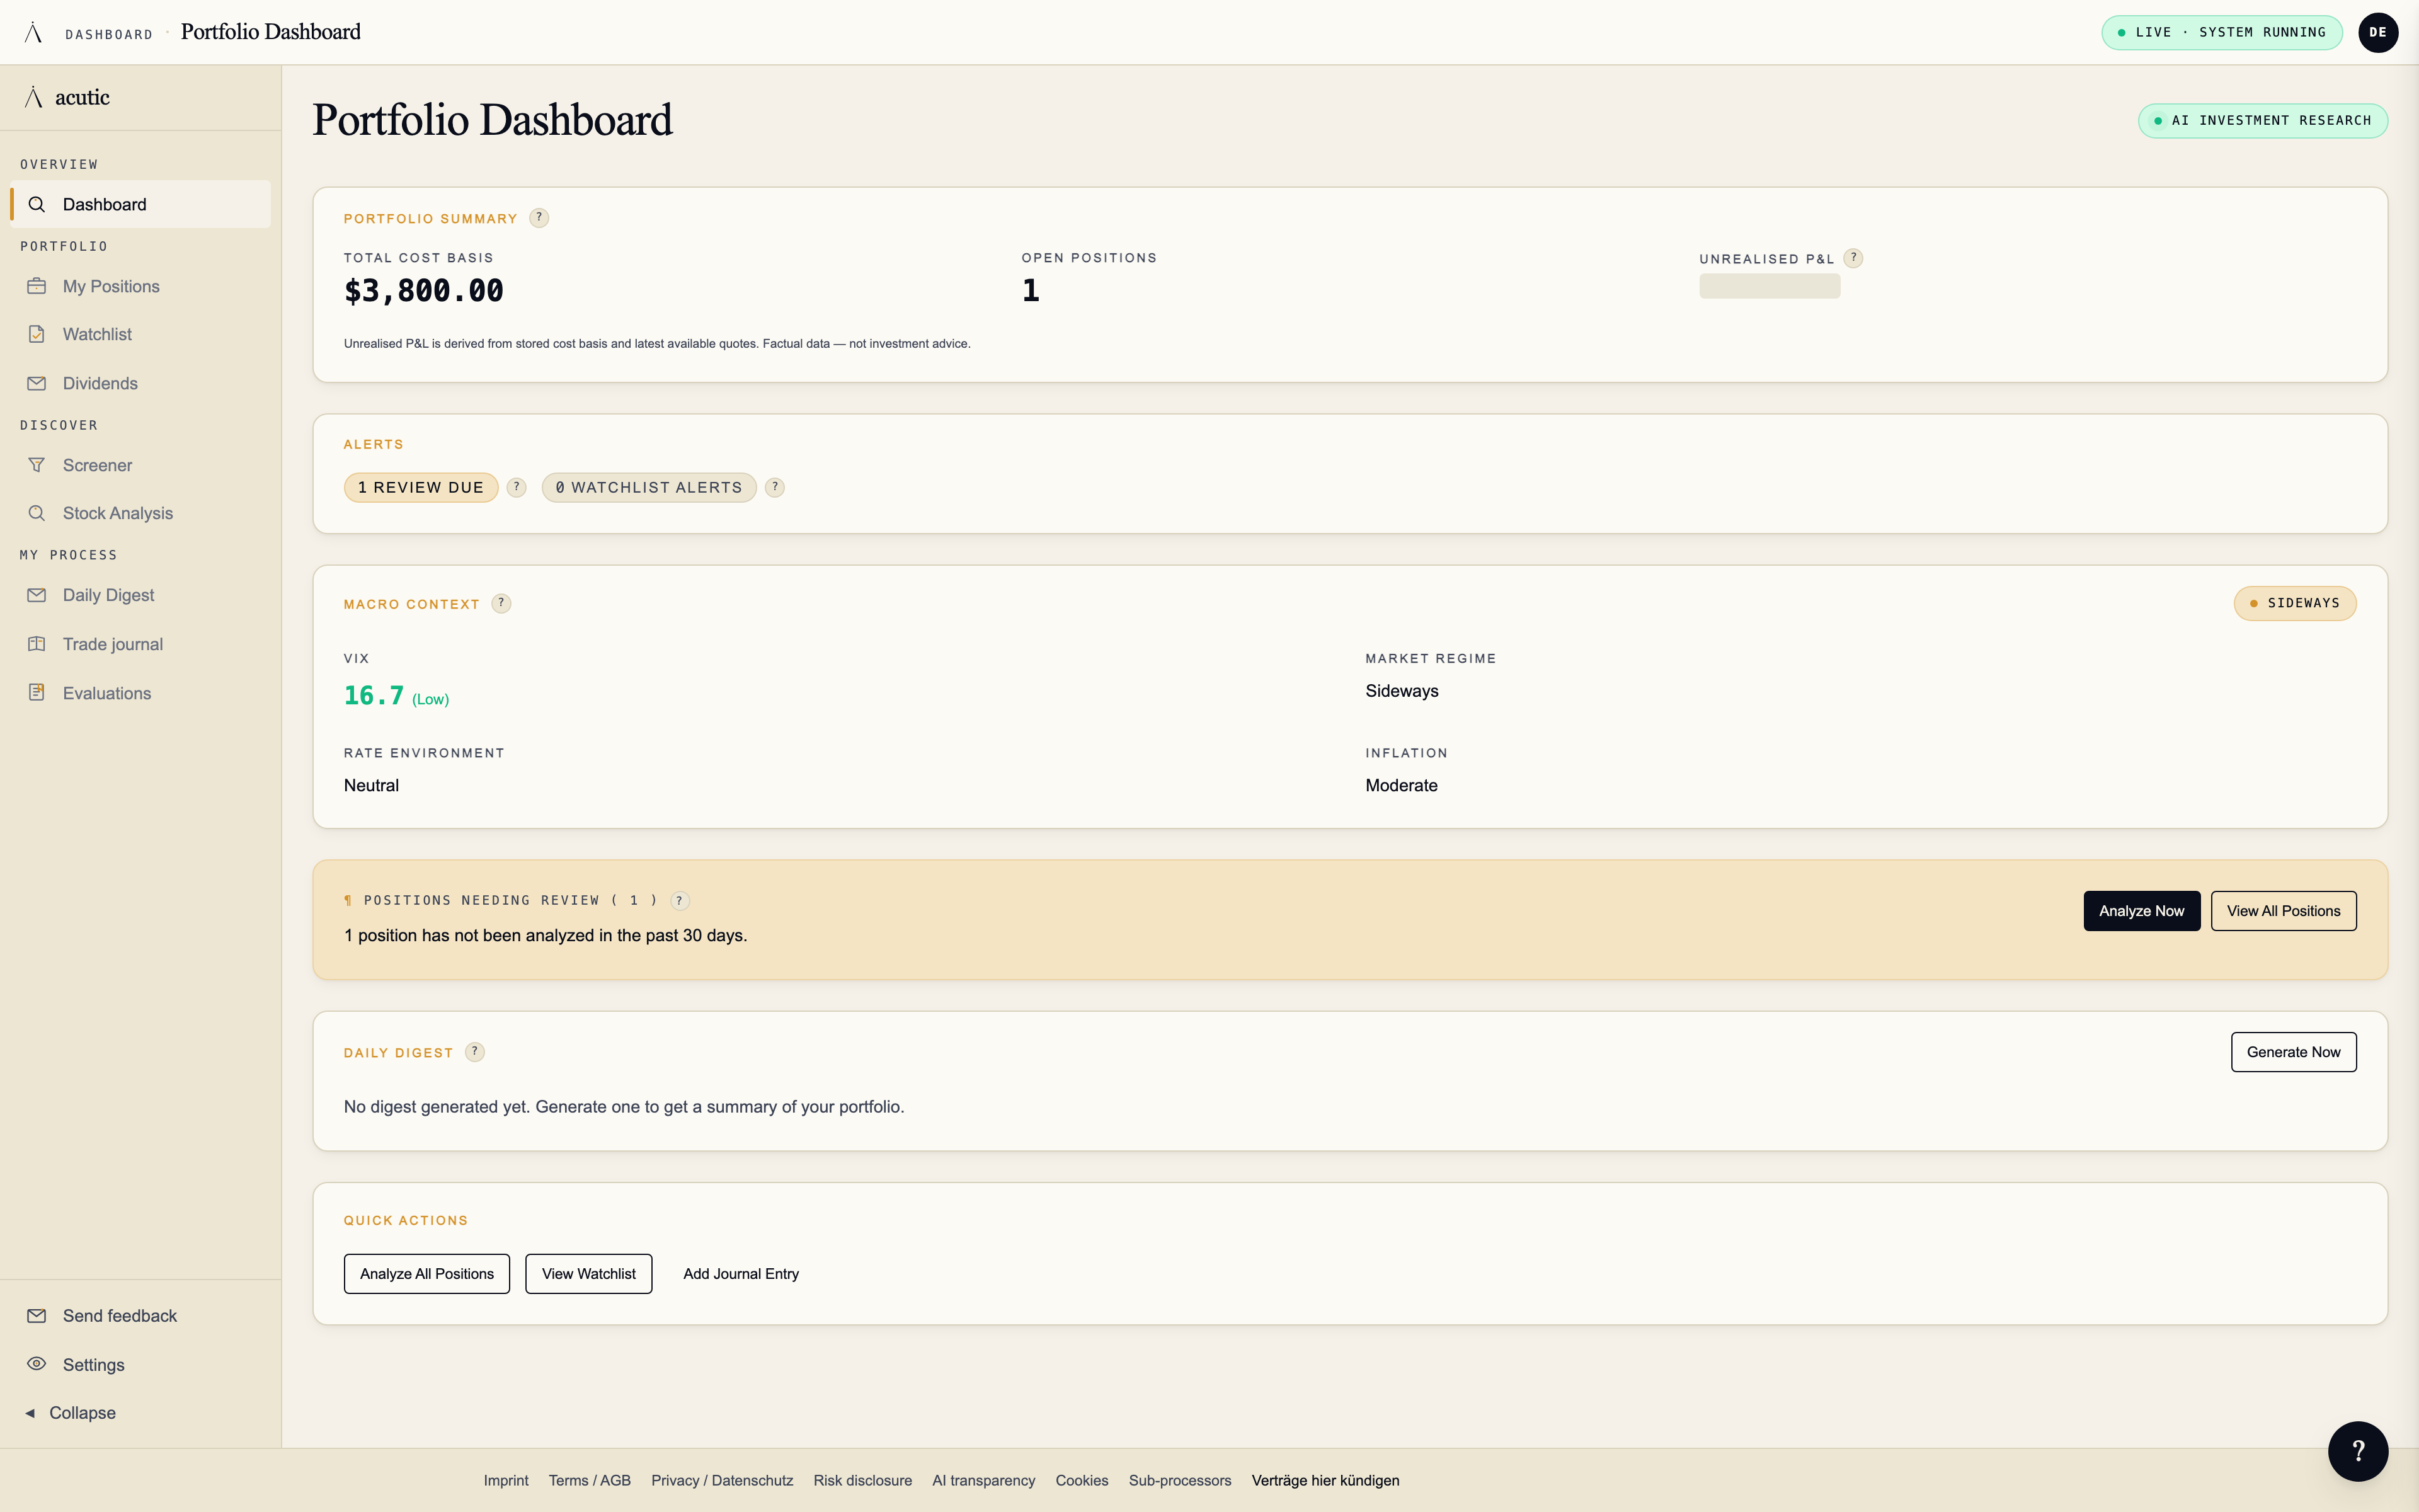Click the Sideways regime badge

(2295, 603)
